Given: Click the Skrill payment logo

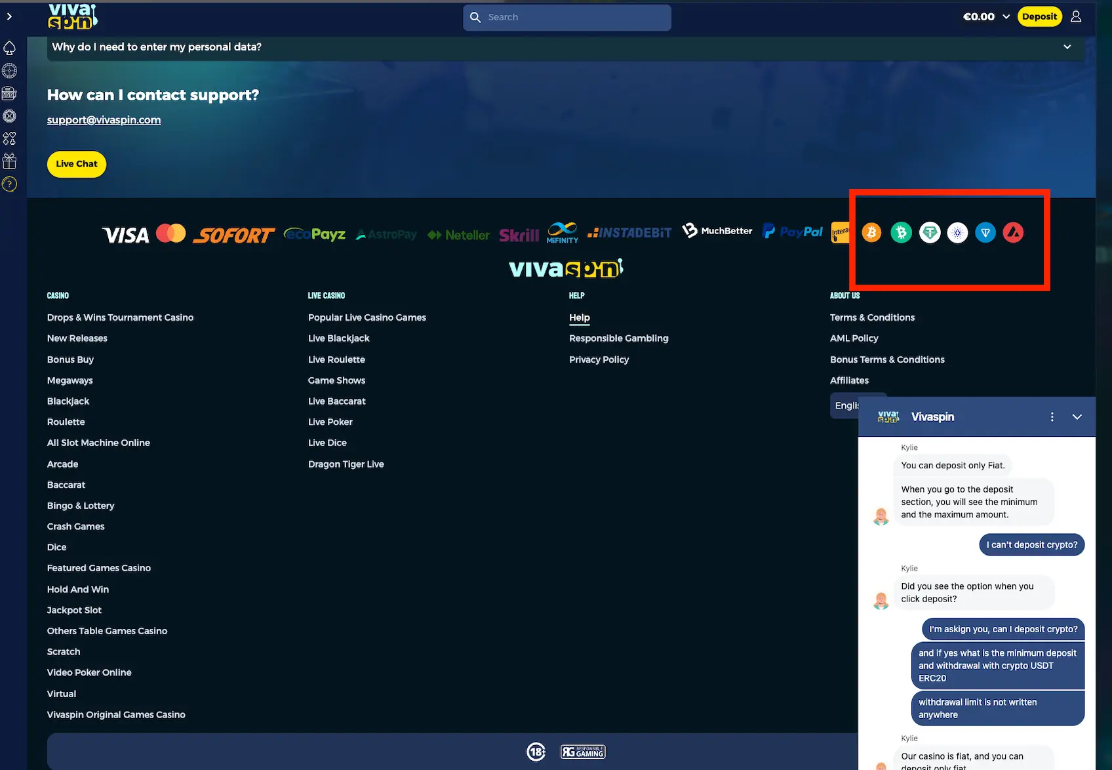Looking at the screenshot, I should tap(519, 235).
